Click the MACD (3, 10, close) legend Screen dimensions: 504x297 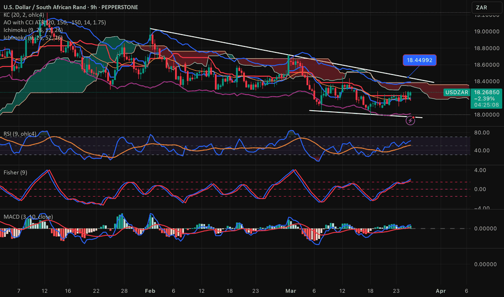pos(28,217)
